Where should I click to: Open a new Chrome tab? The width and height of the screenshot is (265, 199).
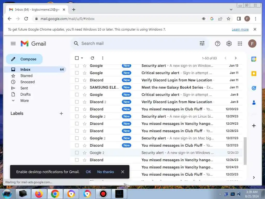tap(73, 10)
